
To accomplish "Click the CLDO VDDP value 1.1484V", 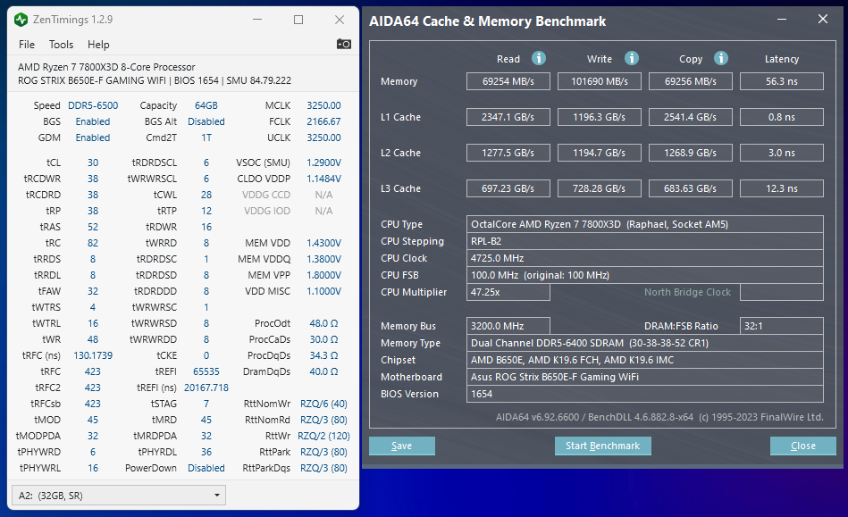I will 324,179.
